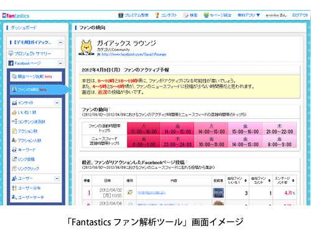Click the Fantastics logo

tap(16, 16)
